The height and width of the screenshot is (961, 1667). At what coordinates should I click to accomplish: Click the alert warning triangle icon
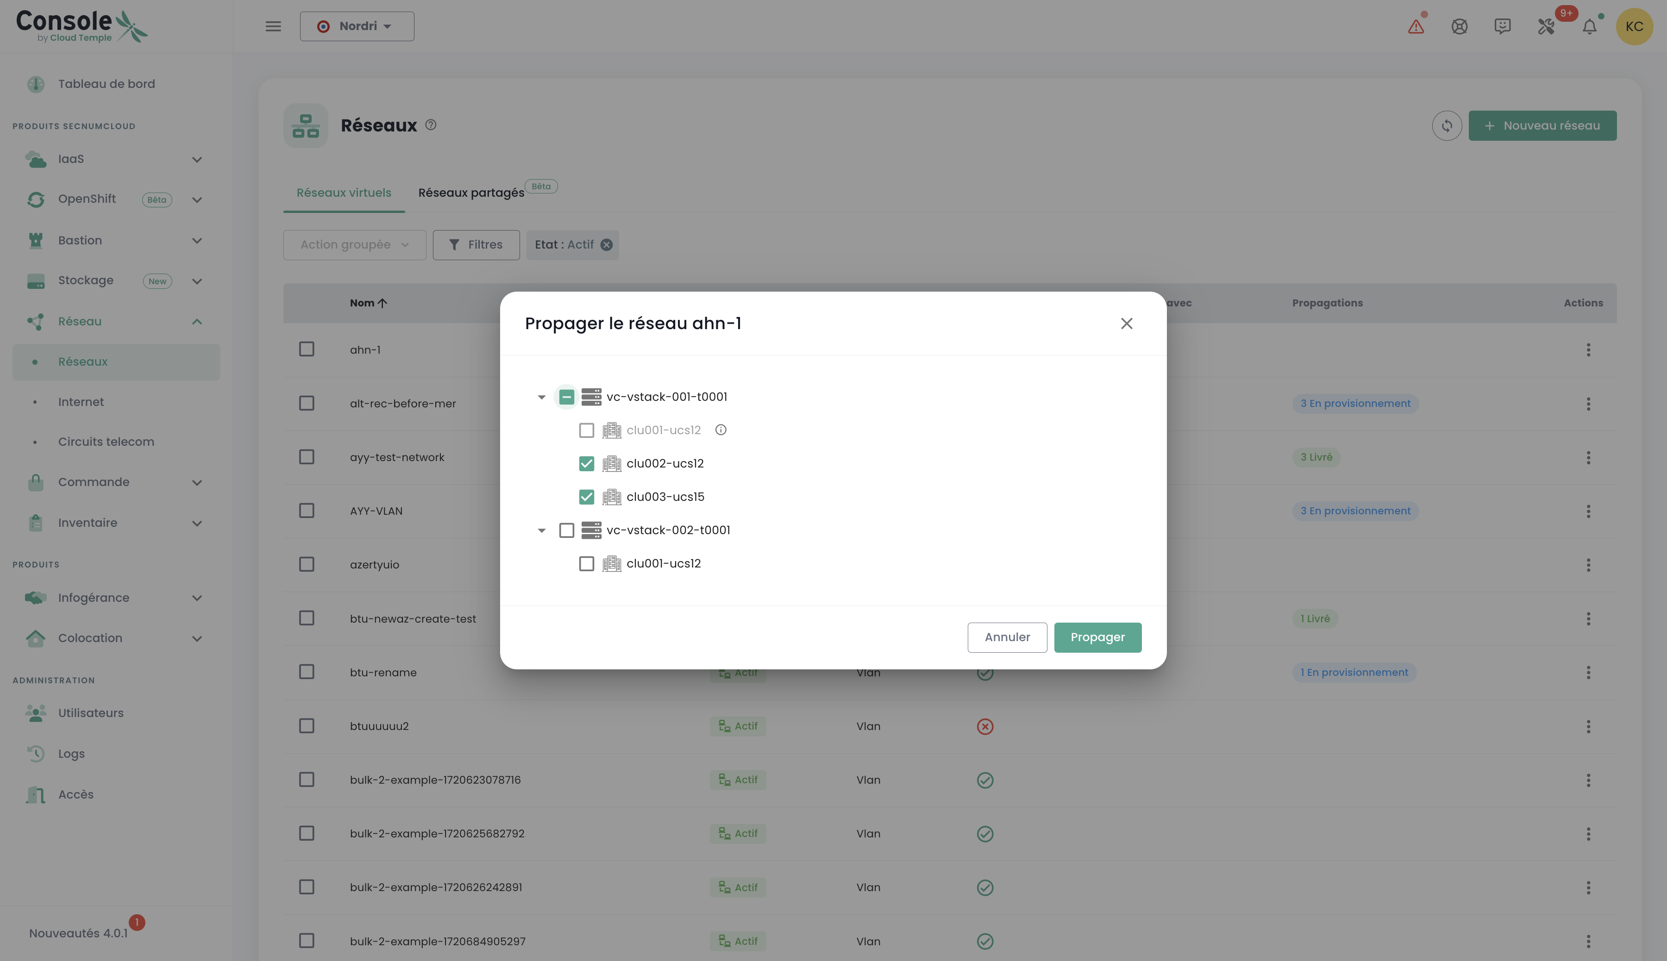pyautogui.click(x=1416, y=26)
